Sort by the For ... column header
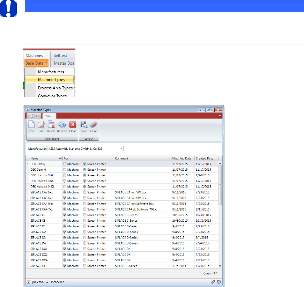The image size is (304, 287). click(88, 159)
